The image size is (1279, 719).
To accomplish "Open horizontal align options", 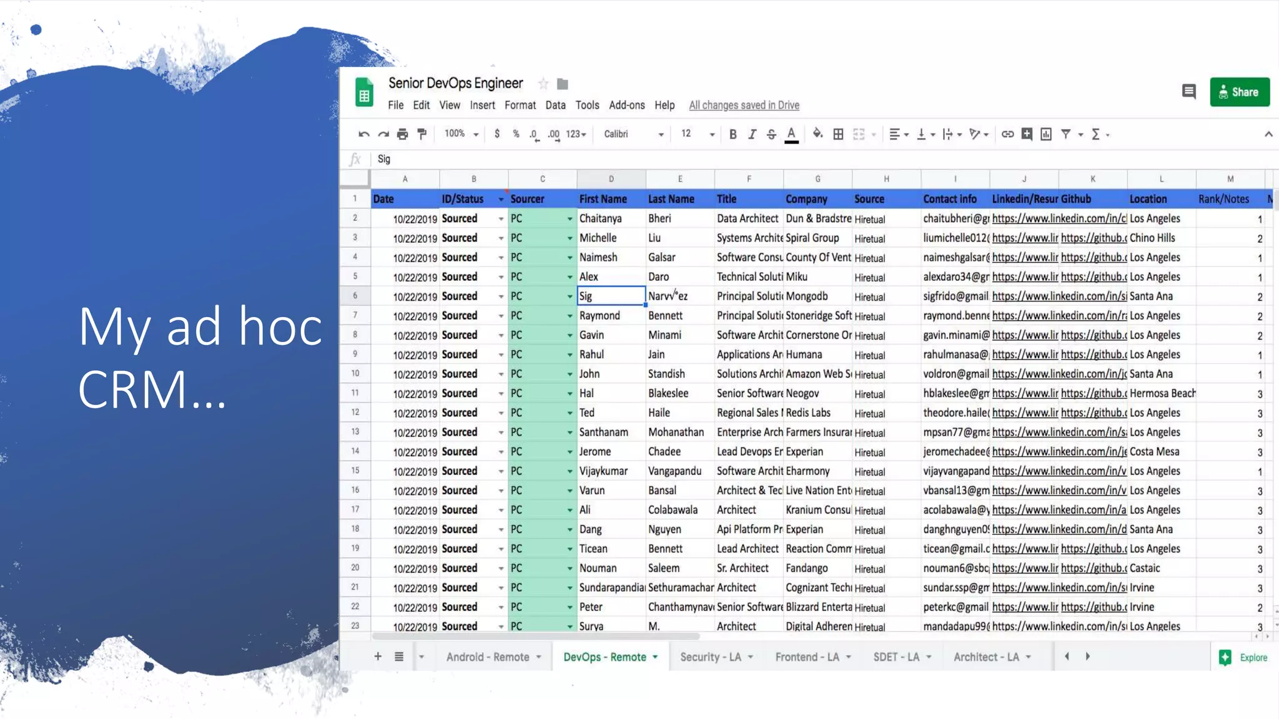I will pyautogui.click(x=899, y=134).
